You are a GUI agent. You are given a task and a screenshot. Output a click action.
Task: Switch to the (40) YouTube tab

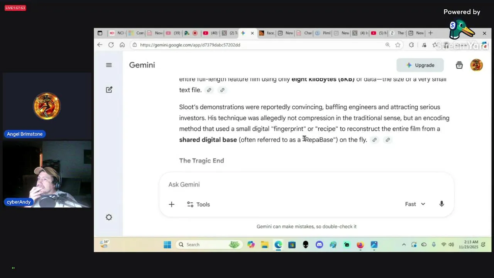tap(210, 33)
